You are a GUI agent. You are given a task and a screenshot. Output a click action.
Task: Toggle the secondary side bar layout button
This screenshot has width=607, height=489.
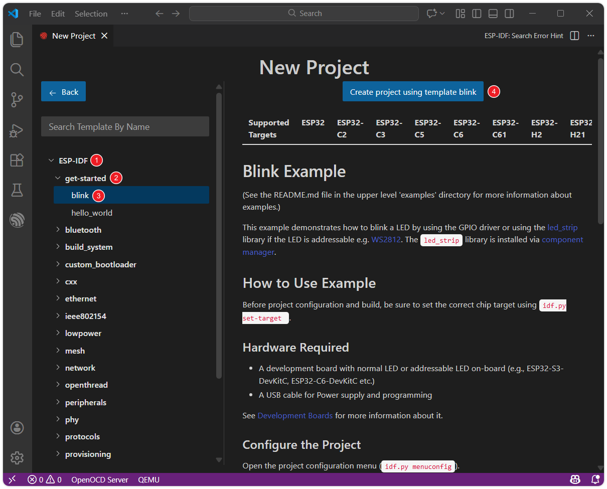(509, 14)
